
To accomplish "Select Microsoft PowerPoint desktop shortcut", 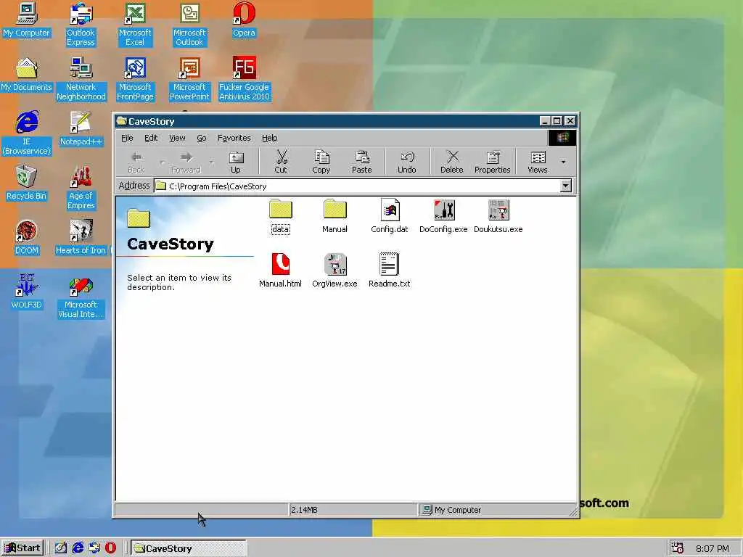I will [189, 79].
